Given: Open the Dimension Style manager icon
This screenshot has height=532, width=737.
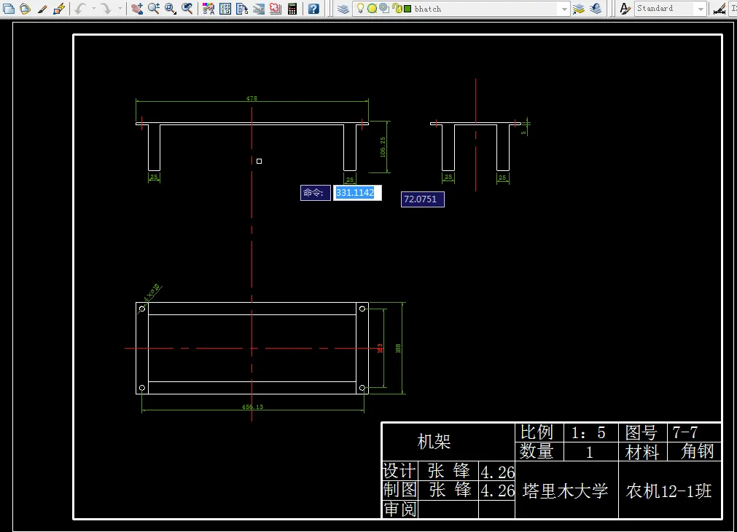Looking at the screenshot, I should coord(720,9).
